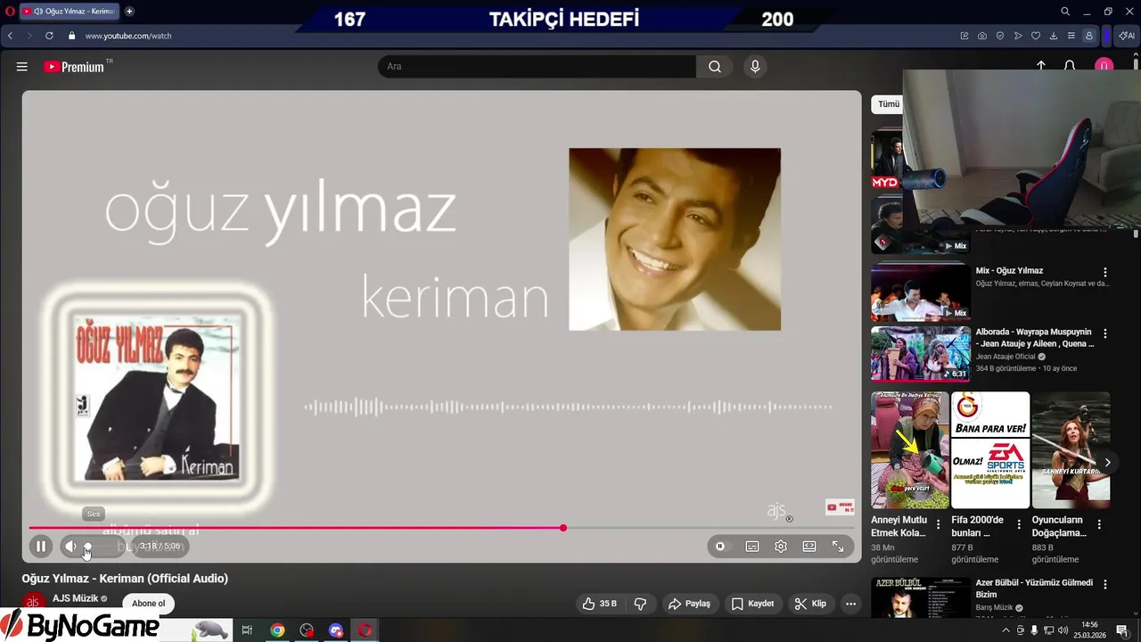The image size is (1141, 642).
Task: Open the taskbar clock showing 14:56
Action: (1089, 630)
